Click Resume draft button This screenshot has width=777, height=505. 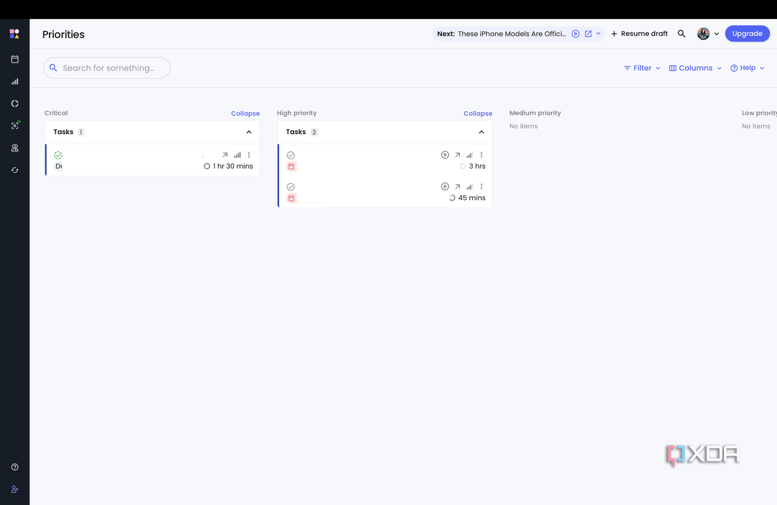[x=639, y=34]
